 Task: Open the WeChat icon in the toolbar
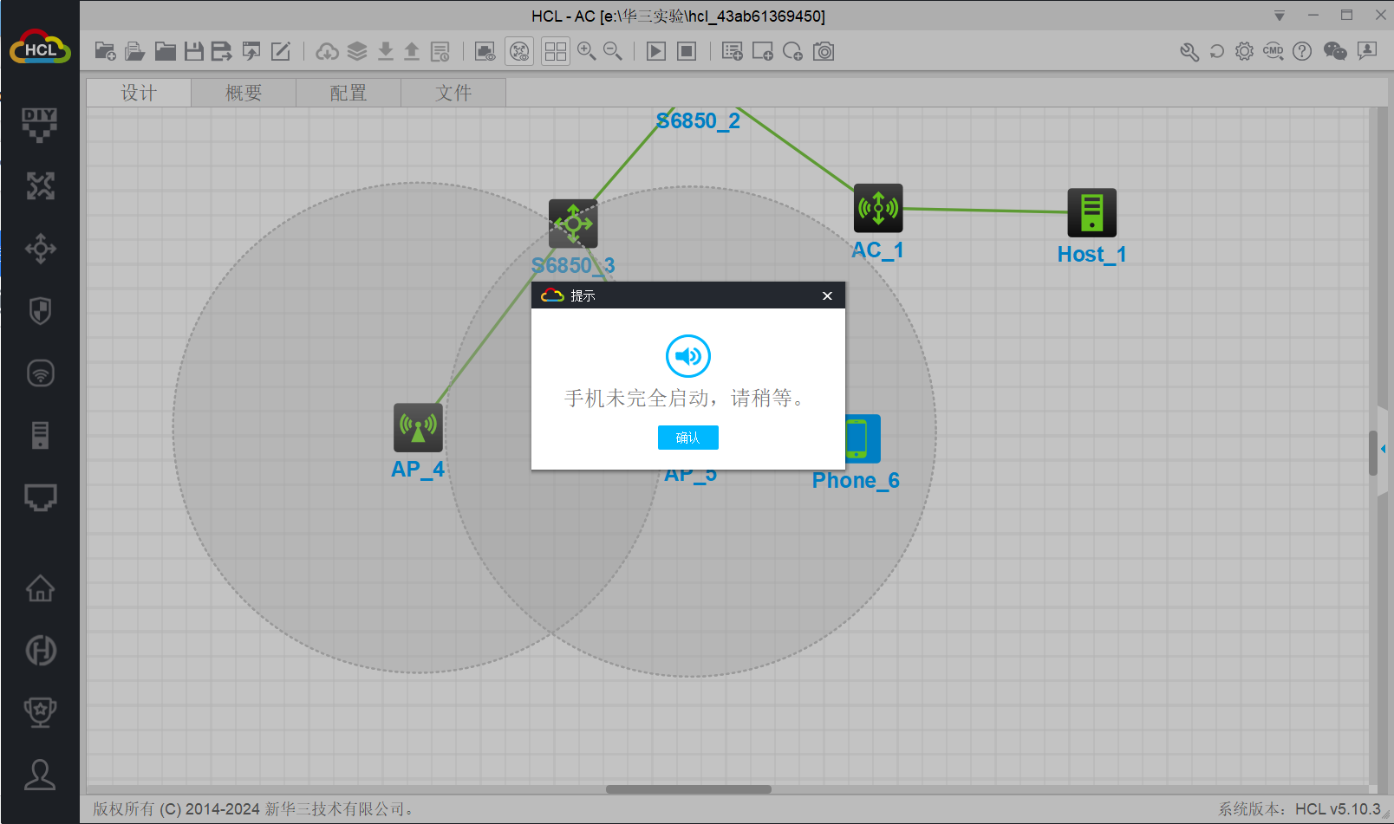1335,52
